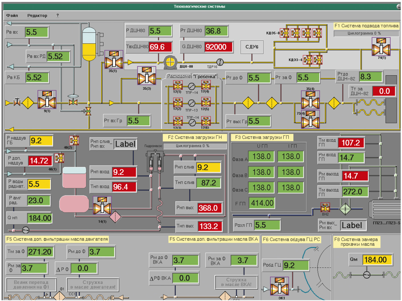Screen dimensions: 402x301
Task: Click the F2 Циклограмма 0 % progress bar
Action: point(195,146)
